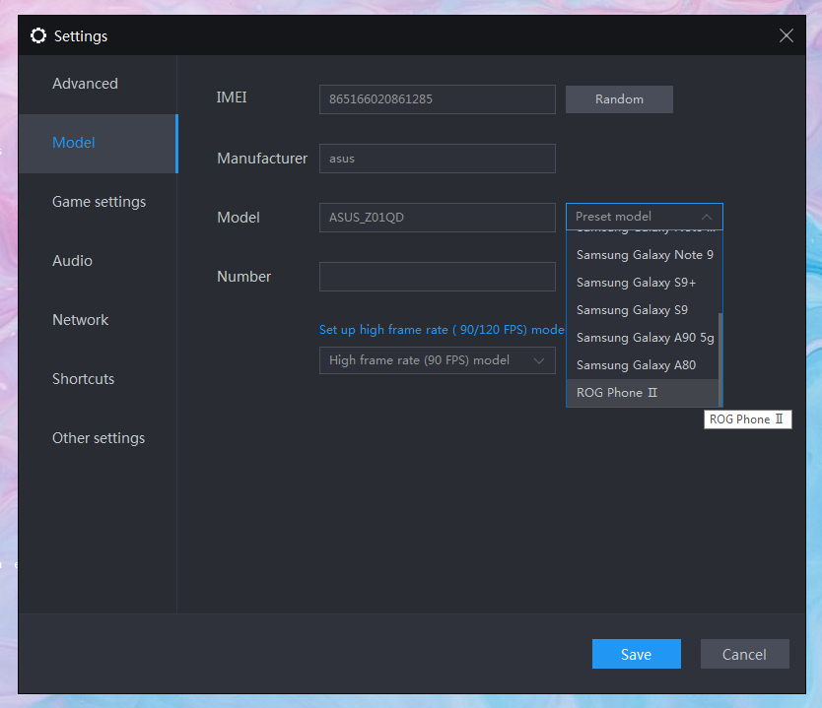The image size is (822, 708).
Task: Select Samsung Galaxy A90 5g preset
Action: [x=643, y=338]
